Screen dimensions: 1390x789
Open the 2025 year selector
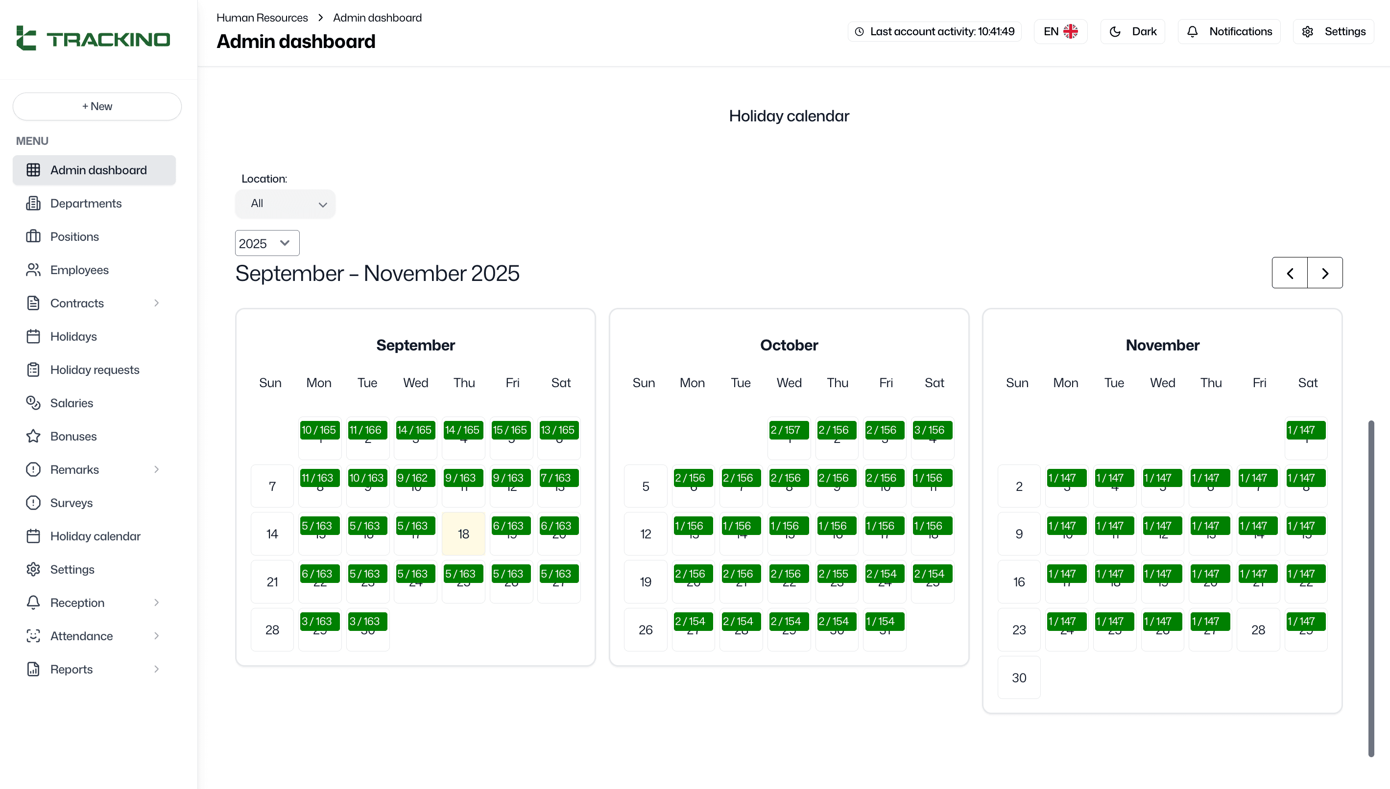coord(267,243)
